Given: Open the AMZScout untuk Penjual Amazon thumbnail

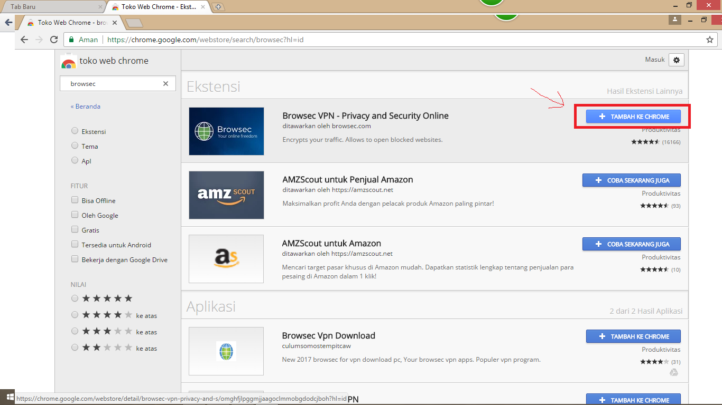Looking at the screenshot, I should [x=226, y=195].
